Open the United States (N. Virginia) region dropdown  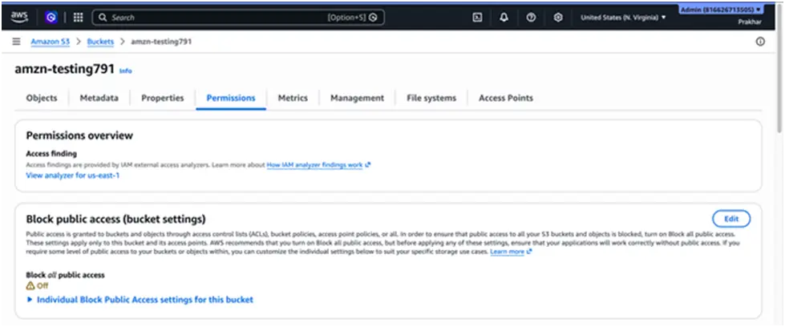pyautogui.click(x=623, y=18)
